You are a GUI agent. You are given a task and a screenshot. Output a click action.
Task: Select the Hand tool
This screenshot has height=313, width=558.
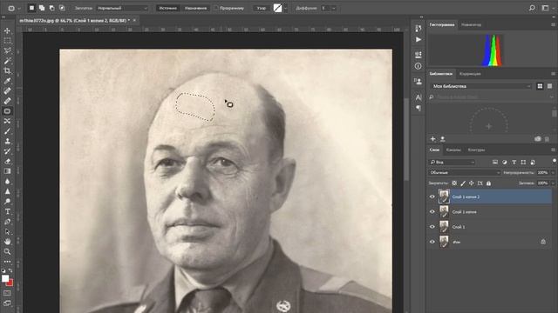point(7,242)
